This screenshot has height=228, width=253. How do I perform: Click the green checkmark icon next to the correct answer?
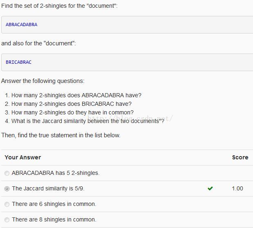pos(210,188)
